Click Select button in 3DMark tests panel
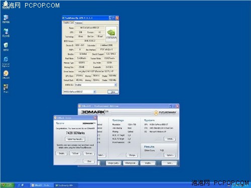251x188 pixels. click(x=102, y=155)
